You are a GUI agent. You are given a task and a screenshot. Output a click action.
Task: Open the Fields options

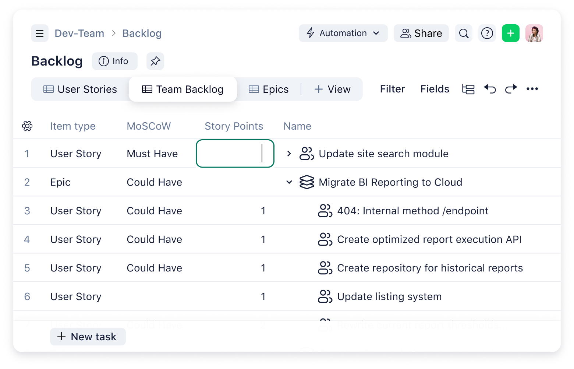pos(435,89)
